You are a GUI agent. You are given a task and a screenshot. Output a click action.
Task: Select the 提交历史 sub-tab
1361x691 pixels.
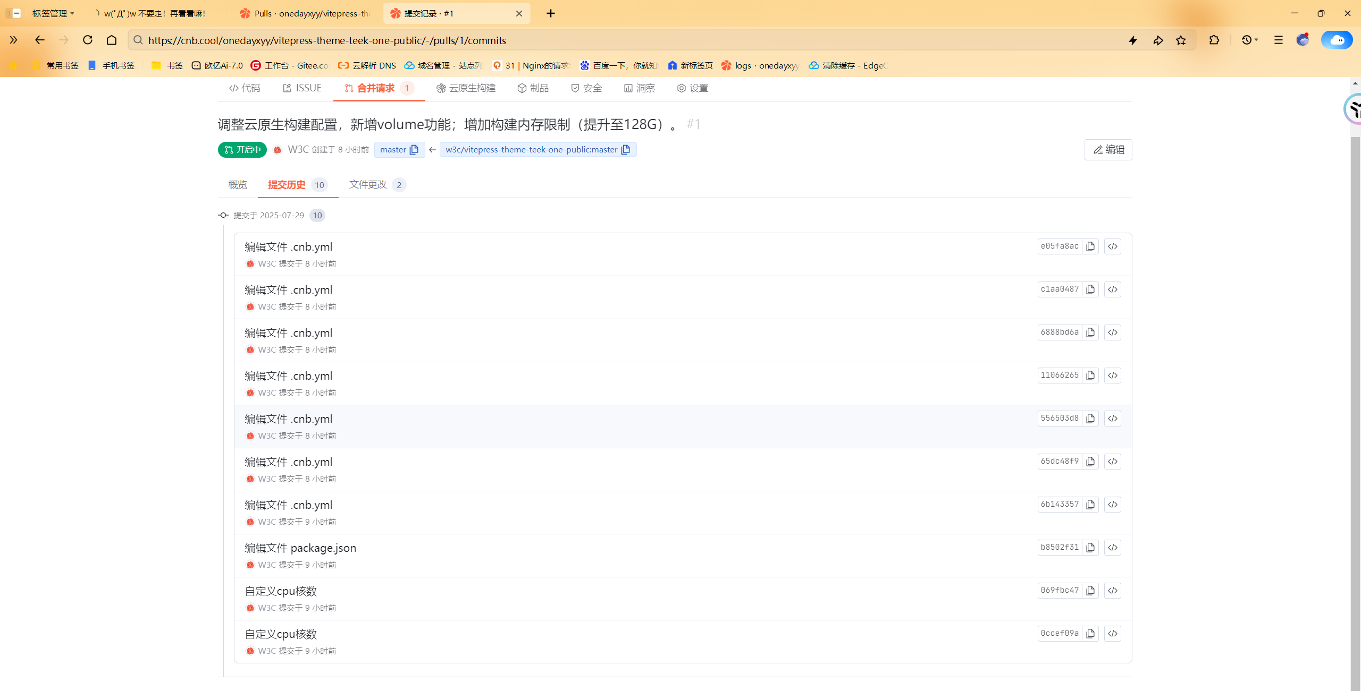(x=298, y=185)
